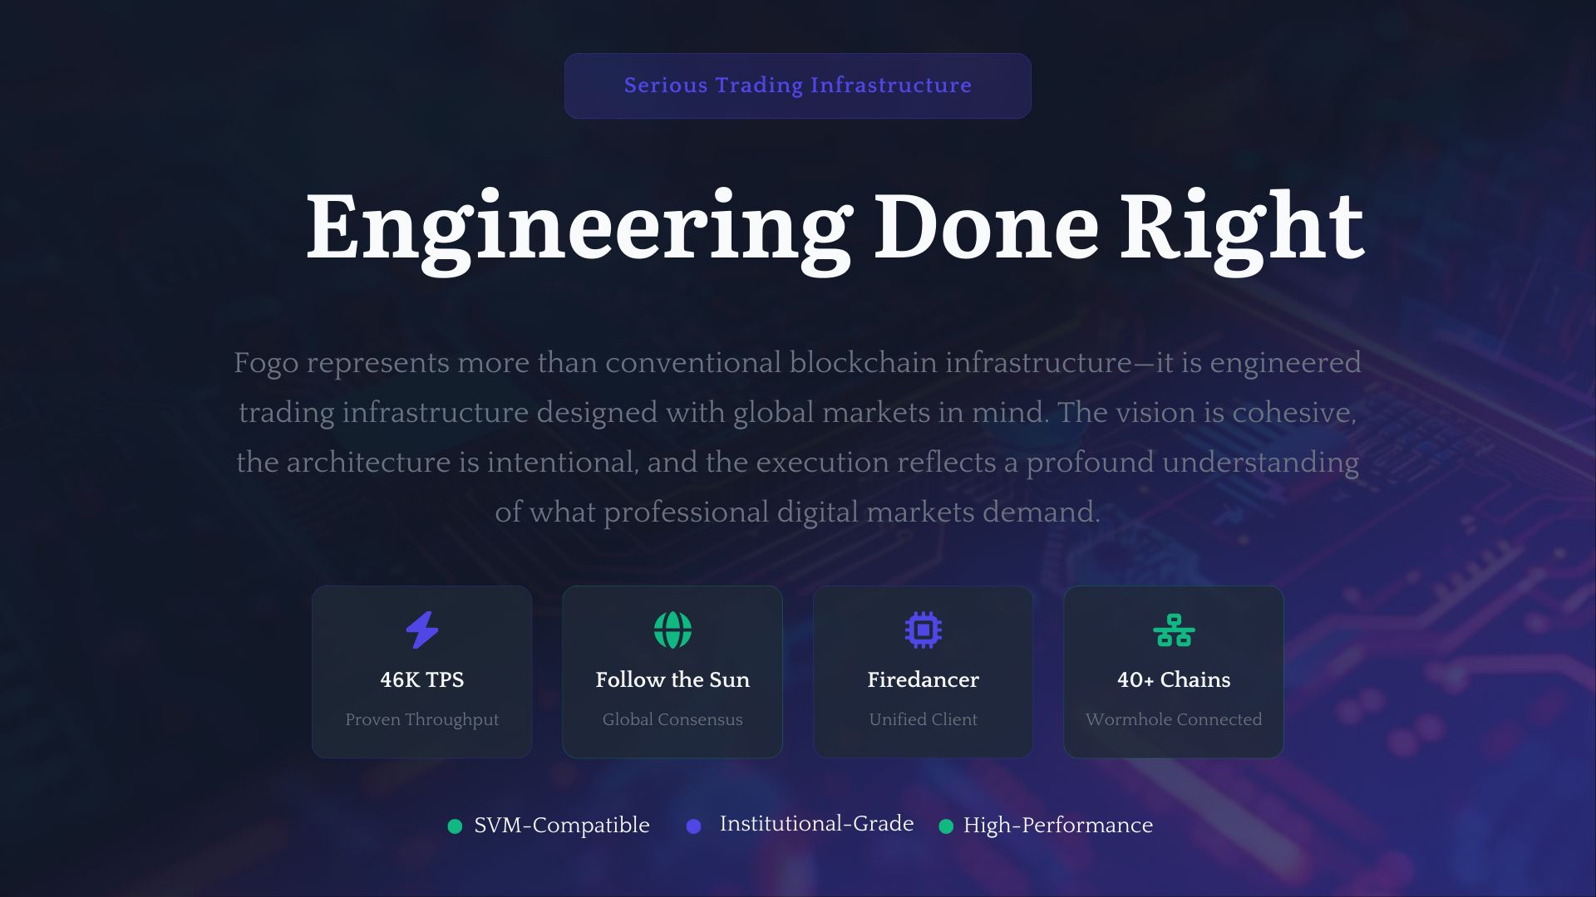Click the lightning bolt icon
The image size is (1596, 897).
click(421, 630)
